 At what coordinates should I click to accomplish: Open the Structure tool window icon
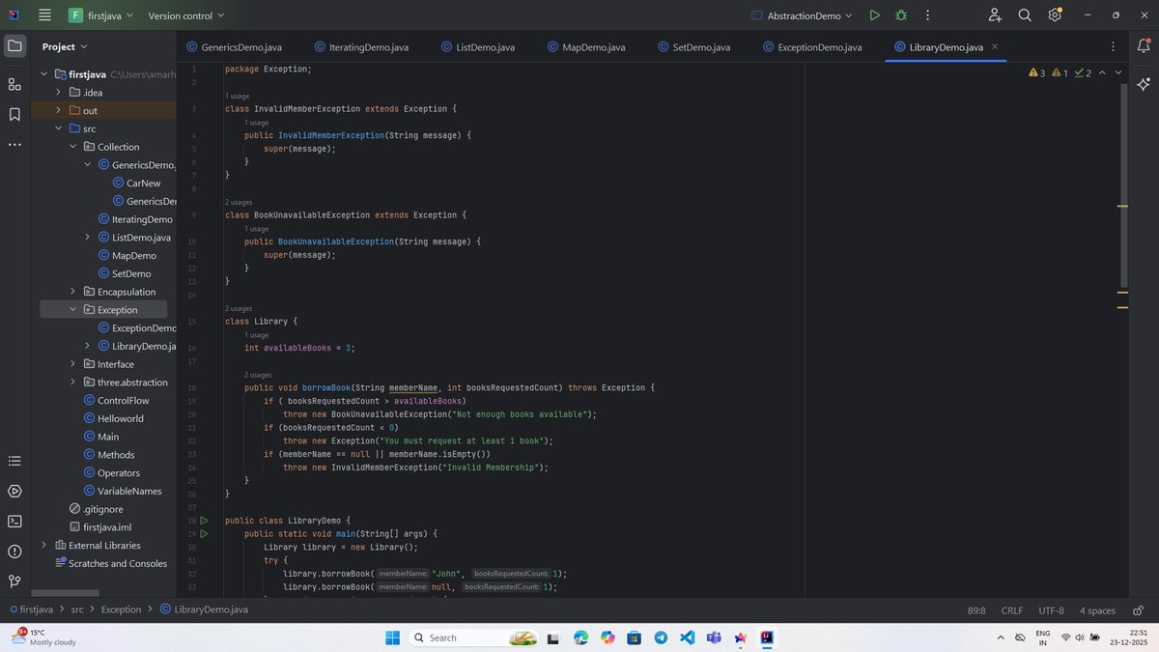[14, 84]
